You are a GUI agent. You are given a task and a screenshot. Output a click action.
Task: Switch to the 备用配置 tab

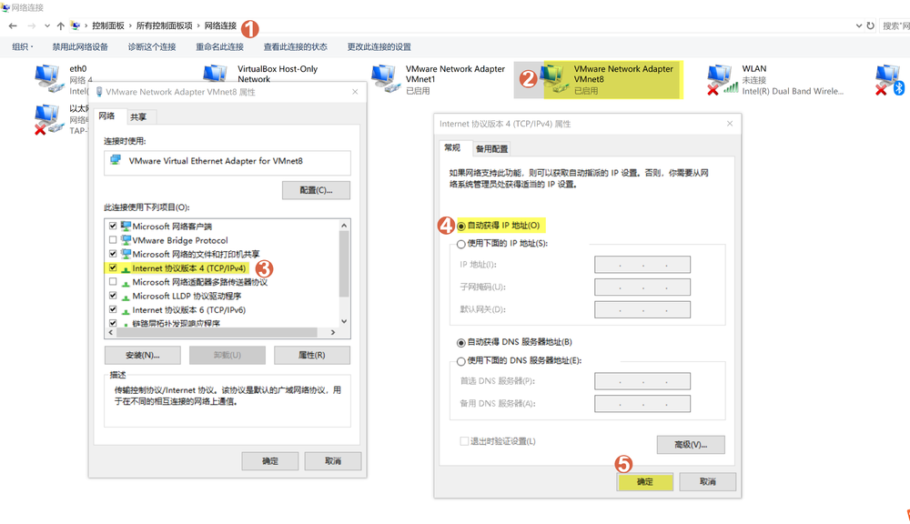[x=491, y=148]
